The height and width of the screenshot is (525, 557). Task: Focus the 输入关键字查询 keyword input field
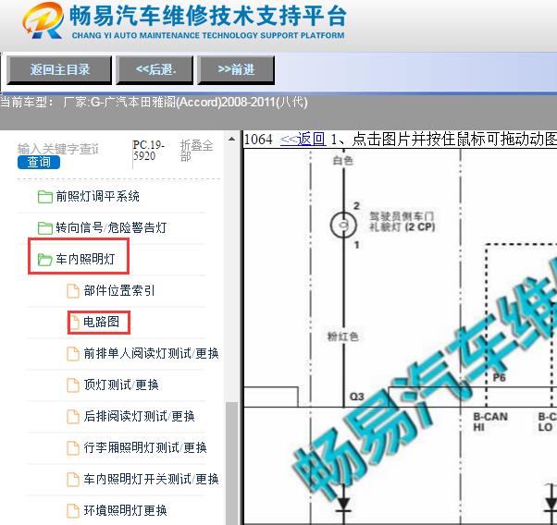(58, 149)
